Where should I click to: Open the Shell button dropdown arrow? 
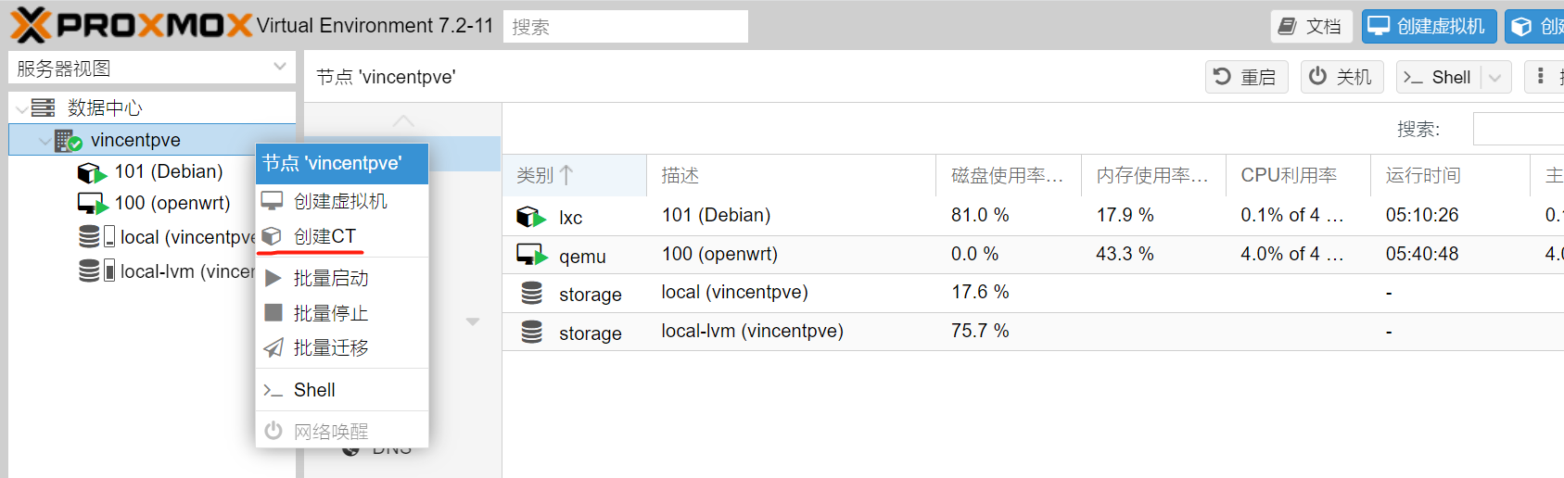click(x=1494, y=78)
